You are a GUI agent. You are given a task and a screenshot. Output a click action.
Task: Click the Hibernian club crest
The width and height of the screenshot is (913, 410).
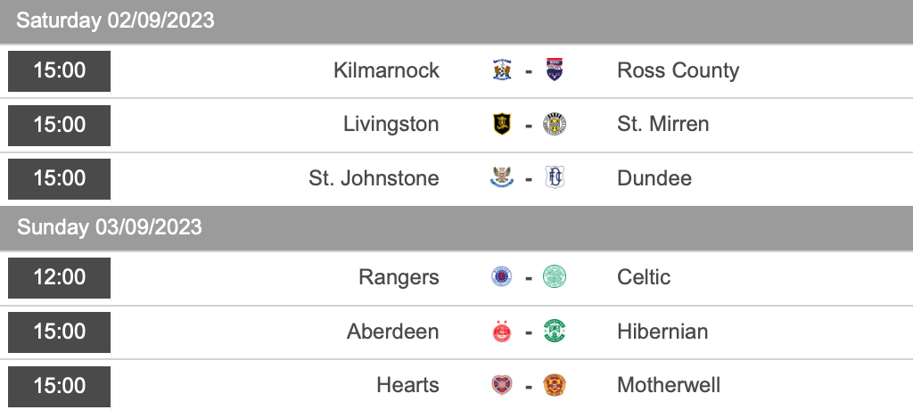coord(555,332)
